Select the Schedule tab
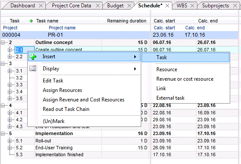Viewport: 241px width, 164px height. click(x=150, y=6)
